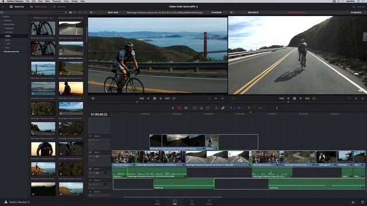The image size is (367, 206).
Task: Select the highlighted bin in bin list
Action: 14,36
